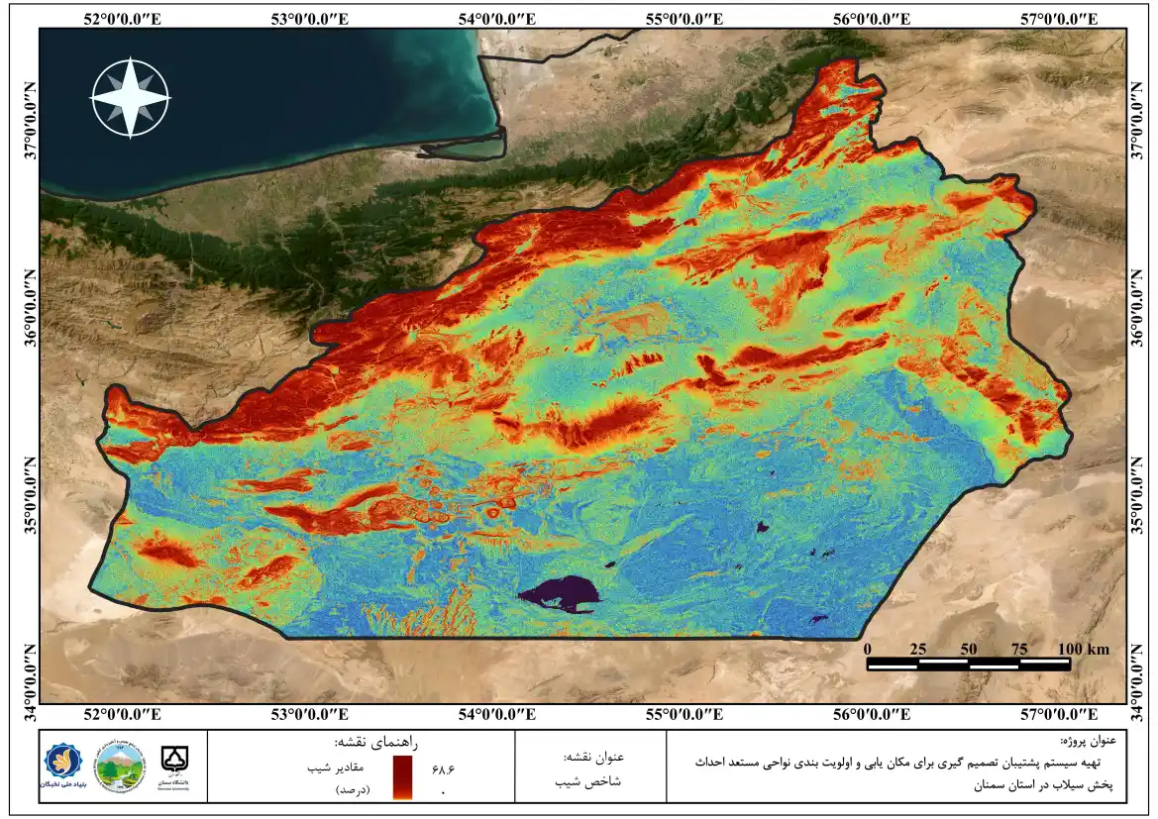Click the 50 label on scale bar

click(968, 649)
